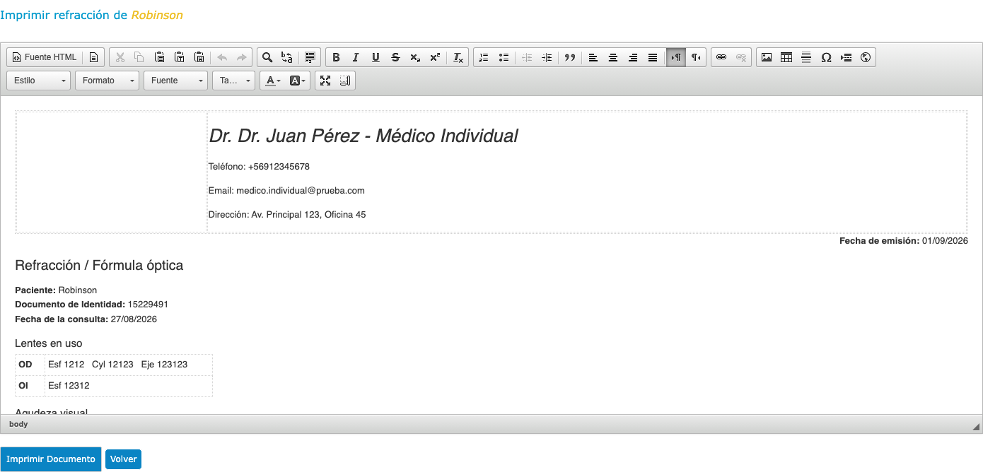This screenshot has height=472, width=983.
Task: Open the Fuente font dropdown
Action: [176, 81]
